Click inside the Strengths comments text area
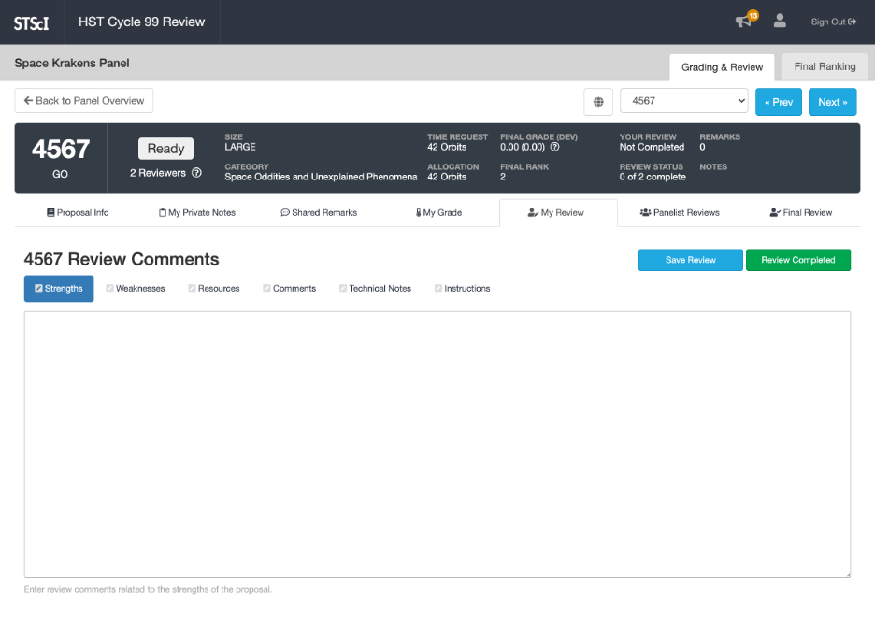This screenshot has height=617, width=875. pyautogui.click(x=437, y=444)
